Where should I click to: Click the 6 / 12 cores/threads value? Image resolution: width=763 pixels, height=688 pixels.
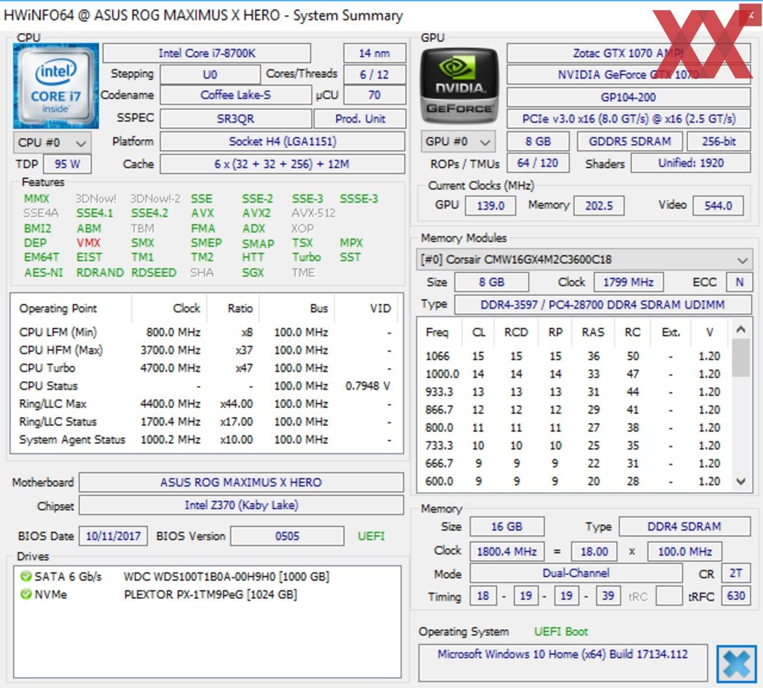coord(374,75)
